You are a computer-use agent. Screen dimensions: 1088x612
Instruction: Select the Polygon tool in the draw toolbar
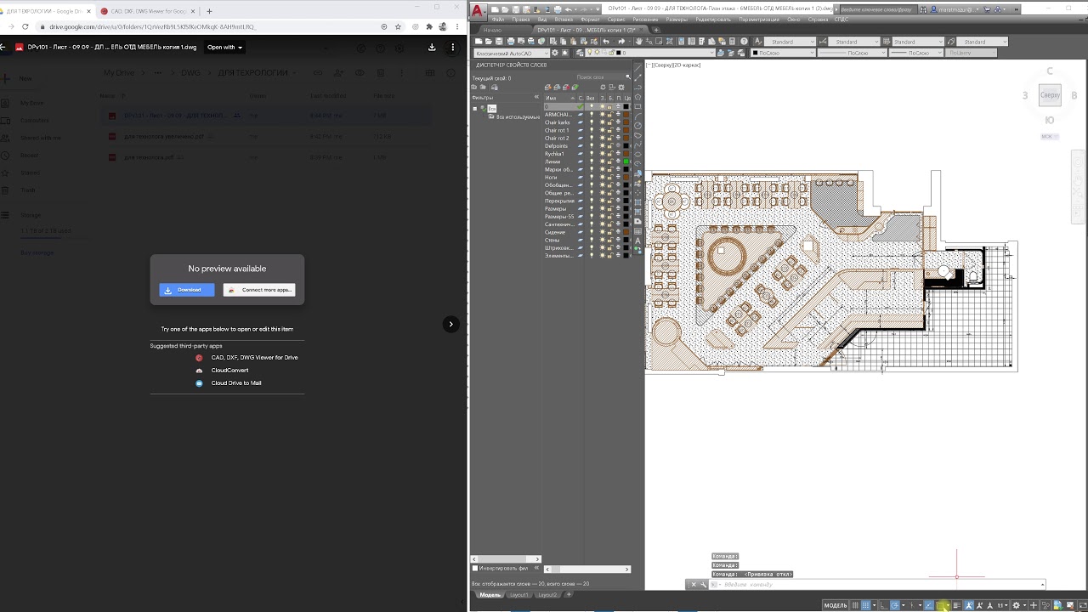click(638, 97)
